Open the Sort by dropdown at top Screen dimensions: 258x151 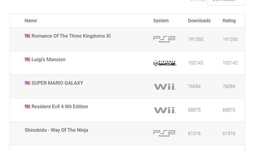[226, 2]
